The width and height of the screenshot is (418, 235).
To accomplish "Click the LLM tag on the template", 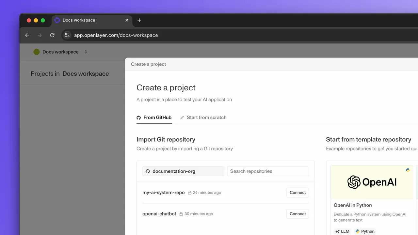I will pos(342,231).
